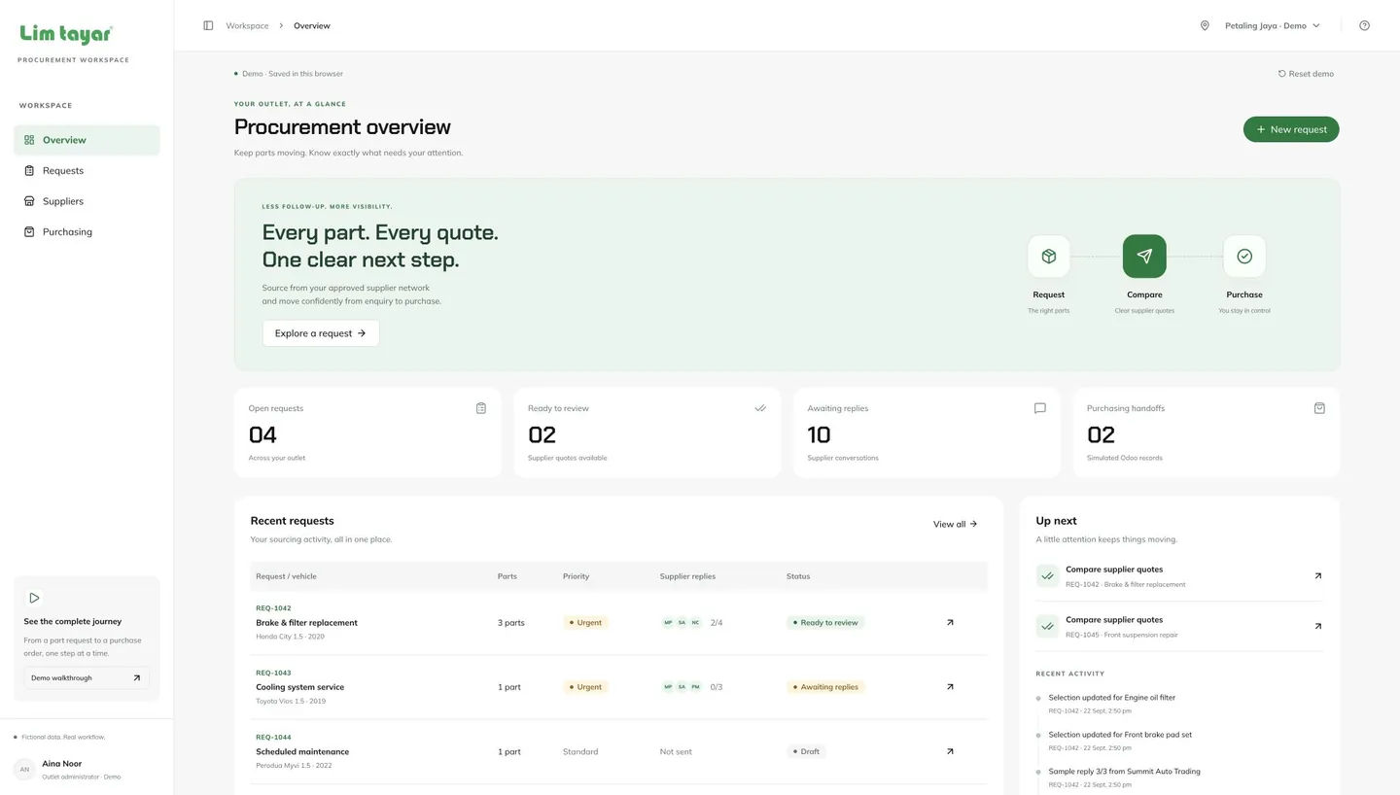Screen dimensions: 1400x795
Task: Click View all recent requests link
Action: coord(955,524)
